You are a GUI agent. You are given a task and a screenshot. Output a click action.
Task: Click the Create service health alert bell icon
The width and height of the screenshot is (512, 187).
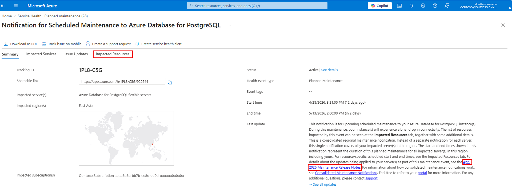tap(137, 44)
